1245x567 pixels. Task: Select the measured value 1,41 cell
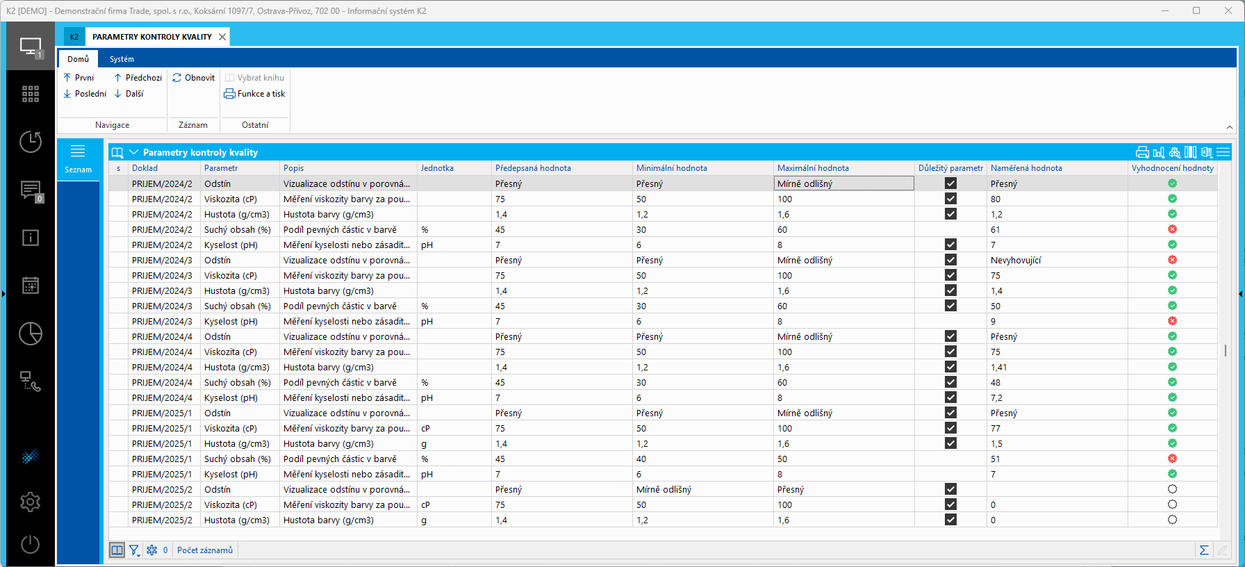click(x=1057, y=367)
